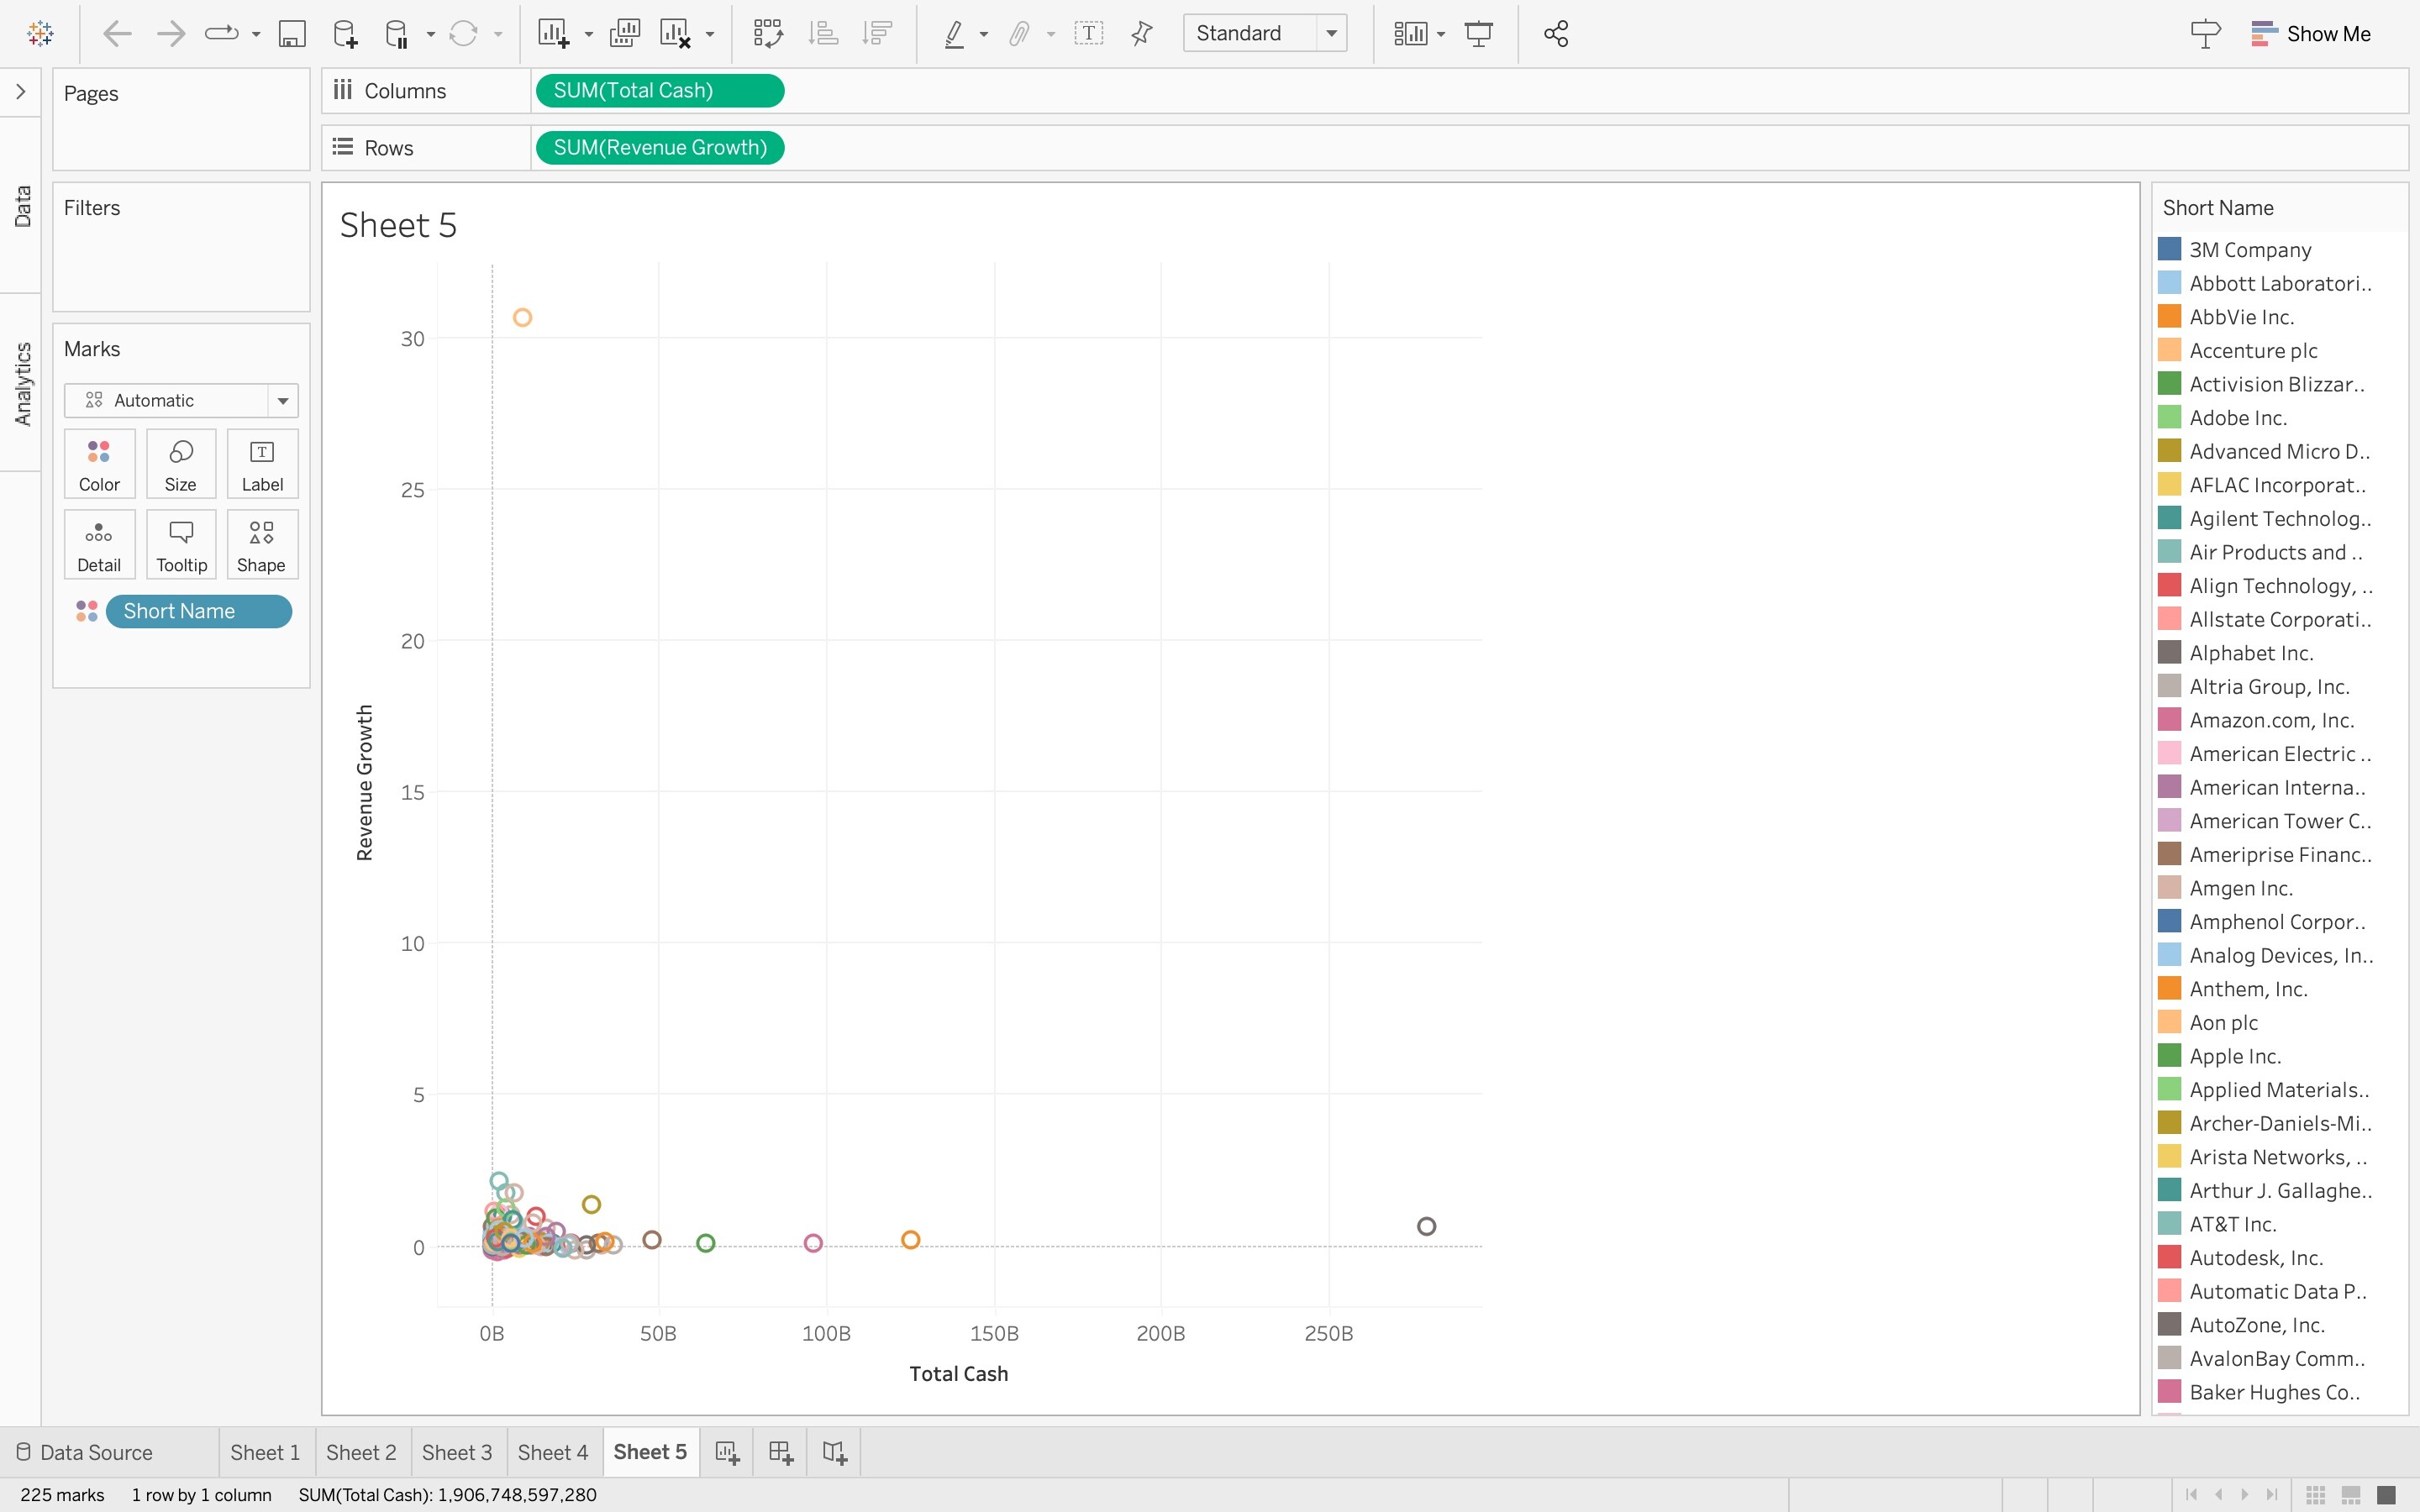Open Presentation Mode from the toolbar

[x=1478, y=34]
